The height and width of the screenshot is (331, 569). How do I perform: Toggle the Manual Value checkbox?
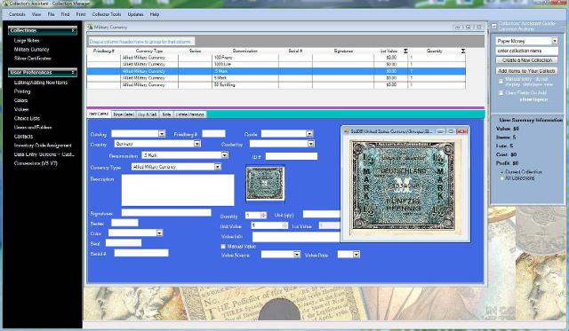223,247
